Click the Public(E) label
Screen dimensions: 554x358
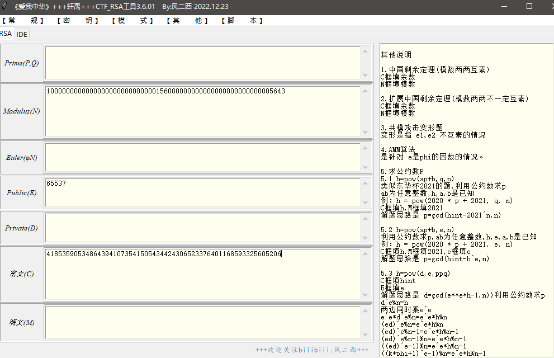click(x=22, y=192)
